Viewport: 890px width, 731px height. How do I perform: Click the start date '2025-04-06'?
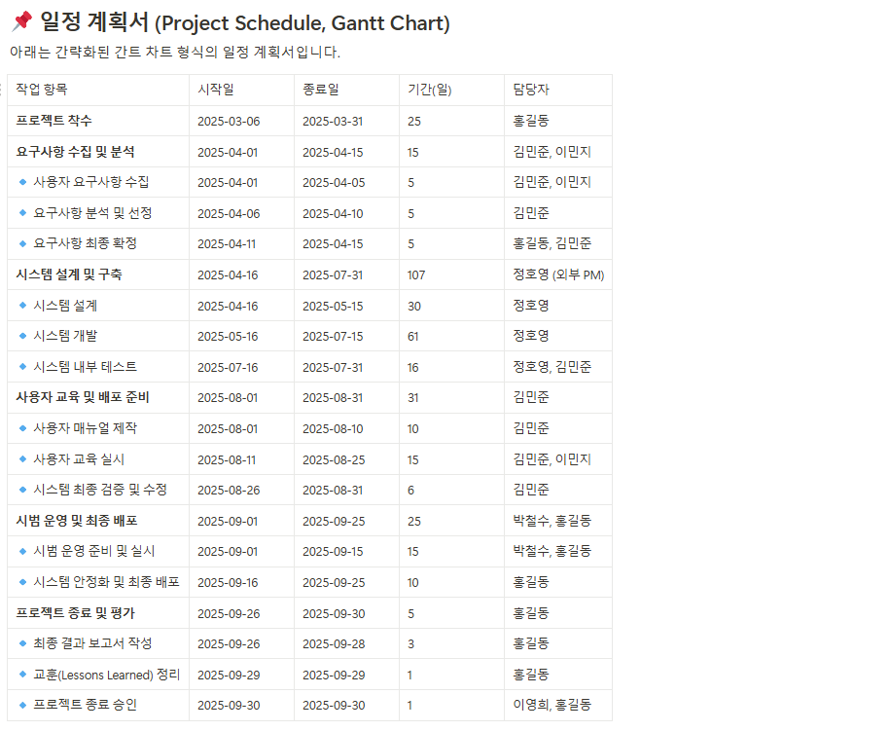[229, 213]
